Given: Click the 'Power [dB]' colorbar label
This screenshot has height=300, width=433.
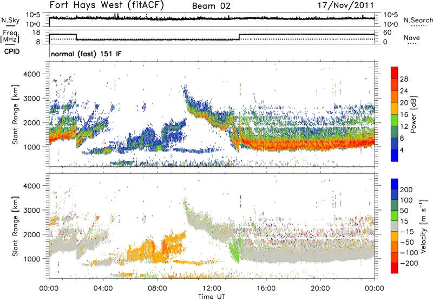Looking at the screenshot, I should [x=414, y=114].
